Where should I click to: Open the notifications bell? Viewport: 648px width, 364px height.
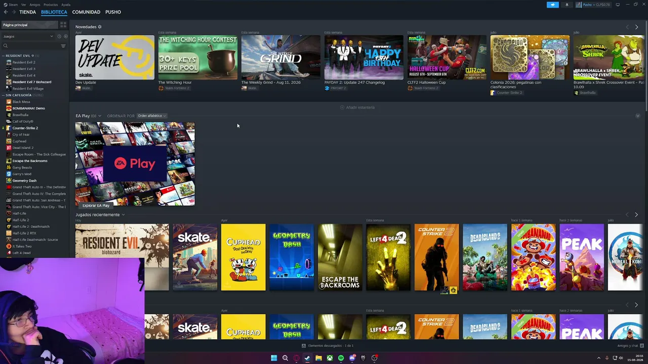point(566,5)
